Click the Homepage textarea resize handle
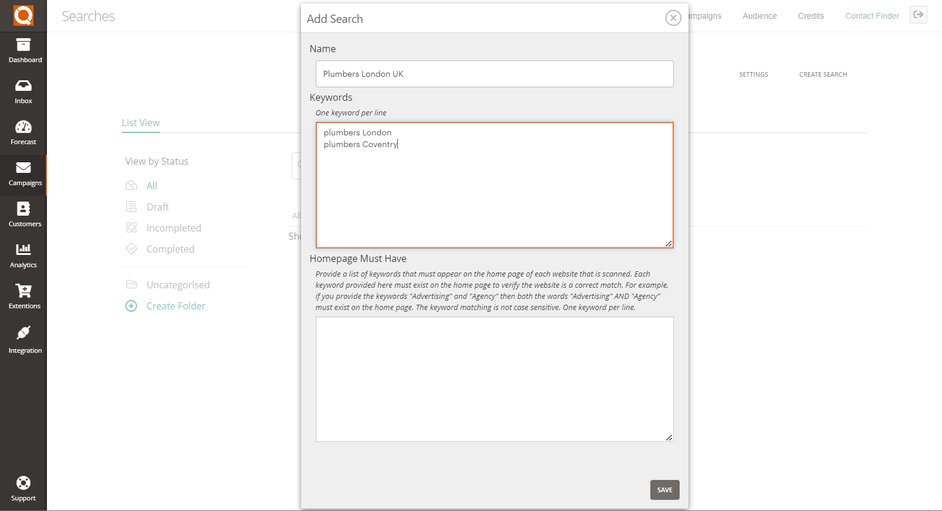 point(669,437)
